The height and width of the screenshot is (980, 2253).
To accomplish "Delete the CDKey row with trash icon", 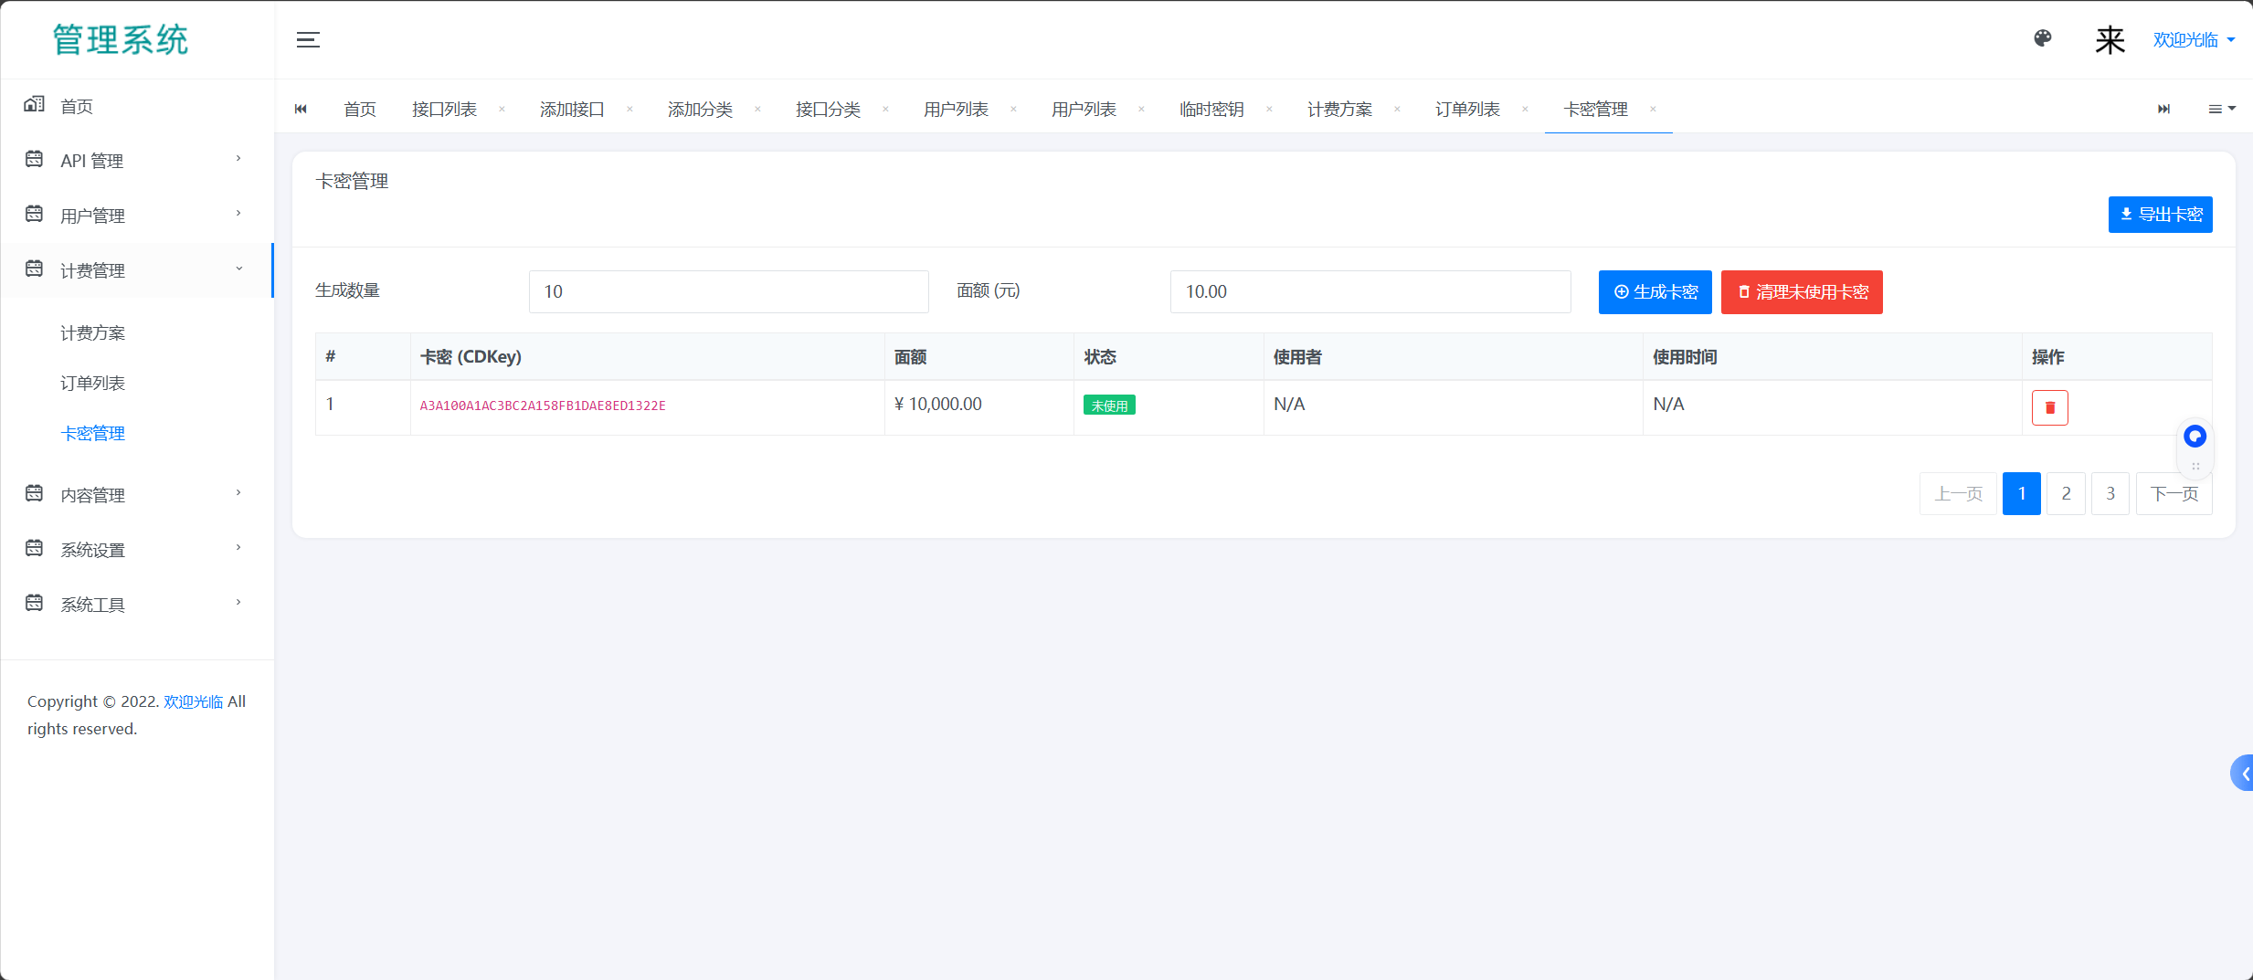I will click(x=2049, y=407).
